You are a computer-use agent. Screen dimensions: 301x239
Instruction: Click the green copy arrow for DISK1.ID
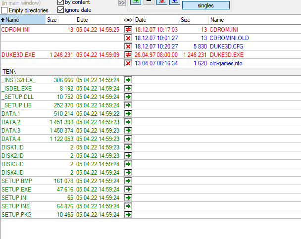click(128, 147)
